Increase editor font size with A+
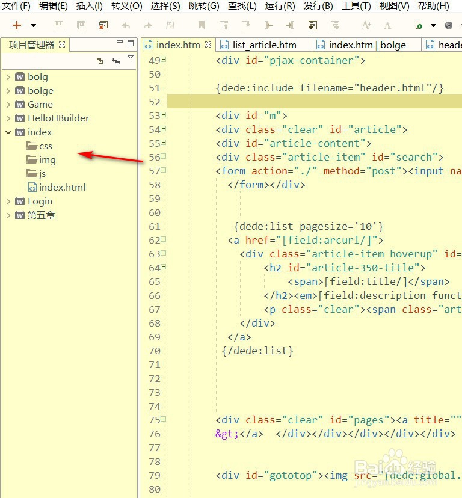Screen dimensions: 462x498 click(x=366, y=25)
